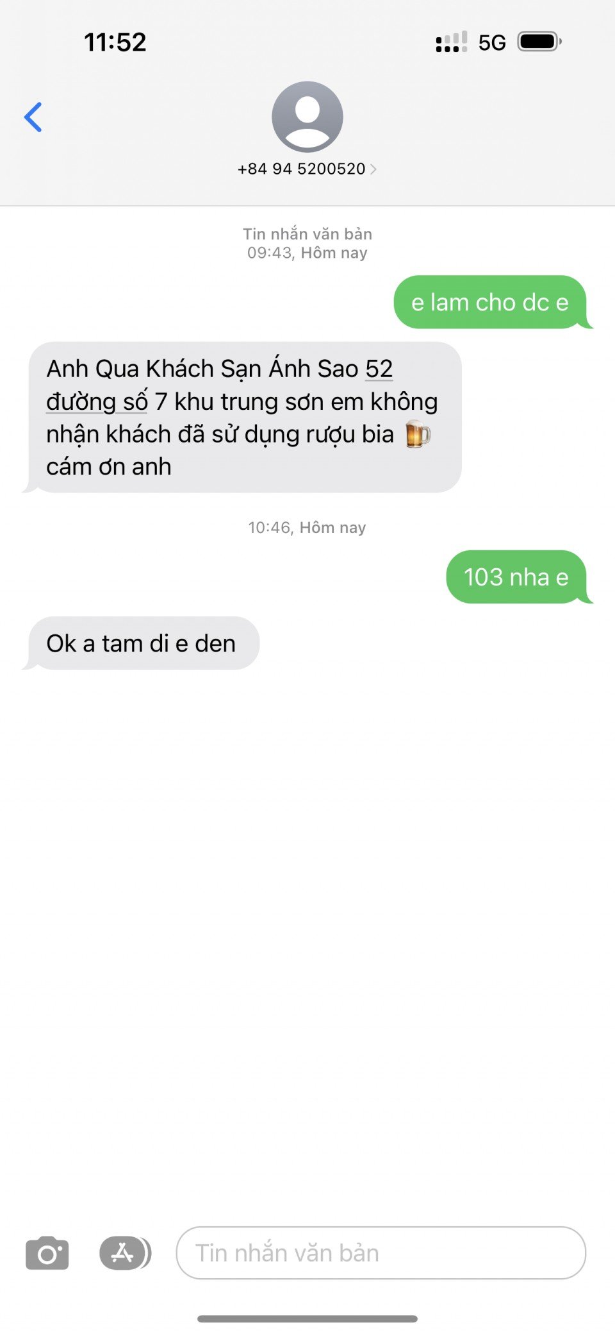Tap the home indicator bar
Screen dimensions: 615x1334
(307, 1319)
